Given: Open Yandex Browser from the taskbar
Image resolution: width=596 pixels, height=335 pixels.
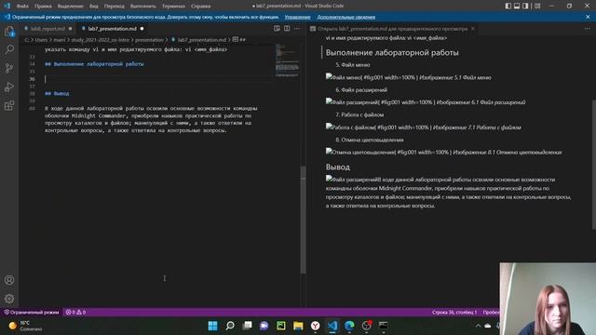Looking at the screenshot, I should [315, 326].
